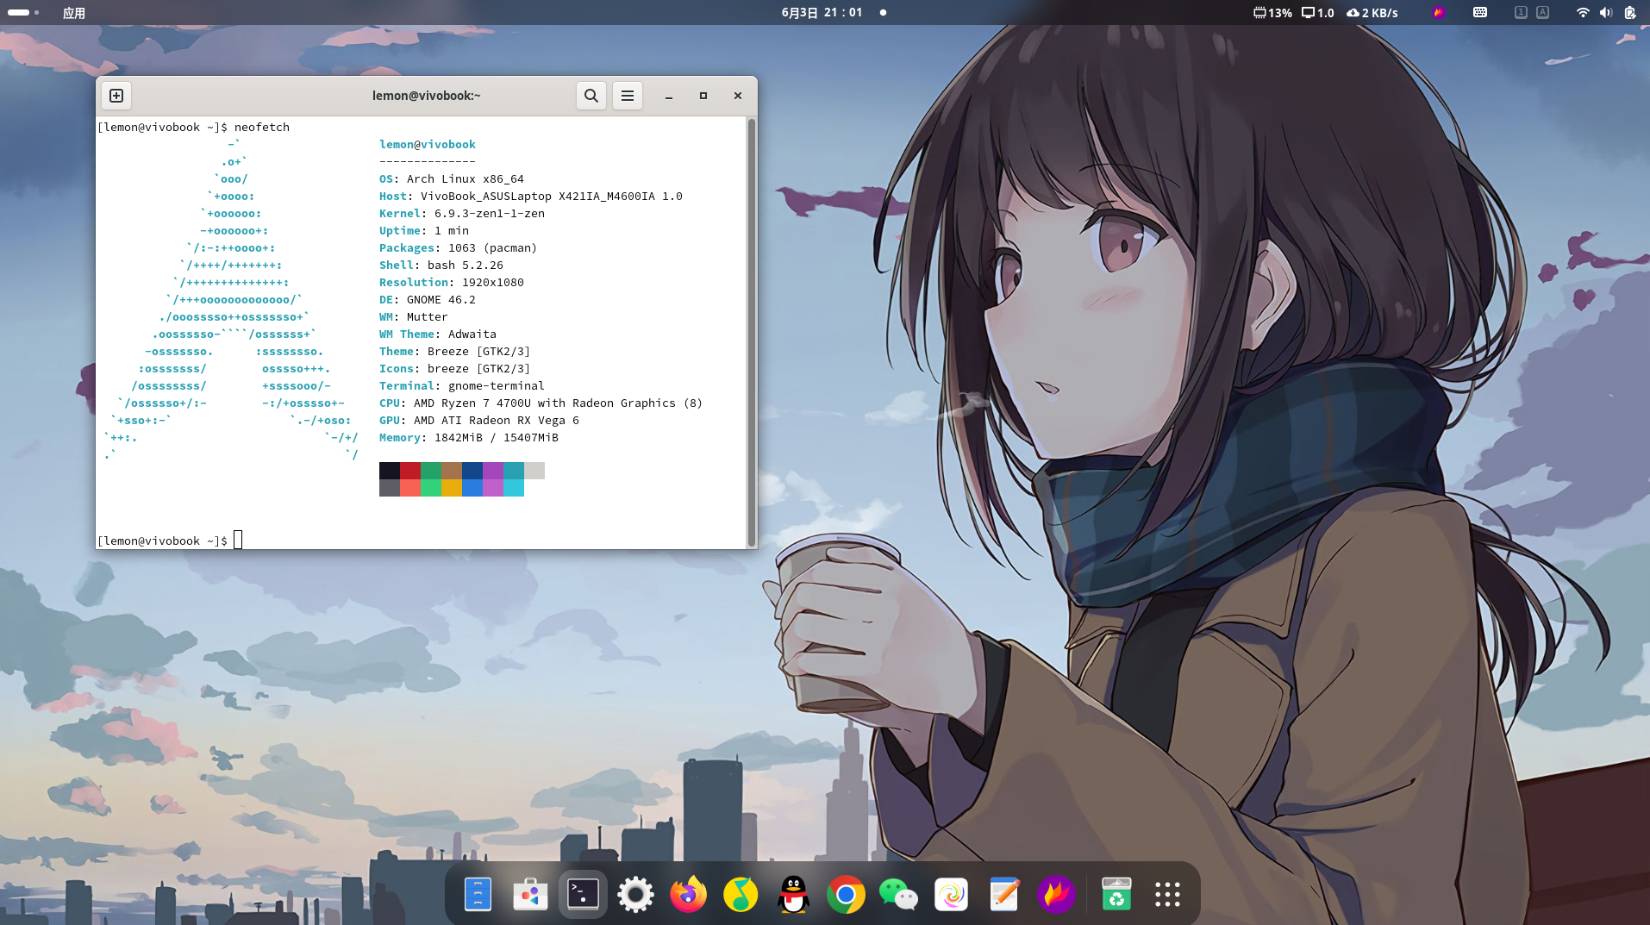The height and width of the screenshot is (925, 1650).
Task: Click the 'lemon@vivobook' neofetch header
Action: 428,144
